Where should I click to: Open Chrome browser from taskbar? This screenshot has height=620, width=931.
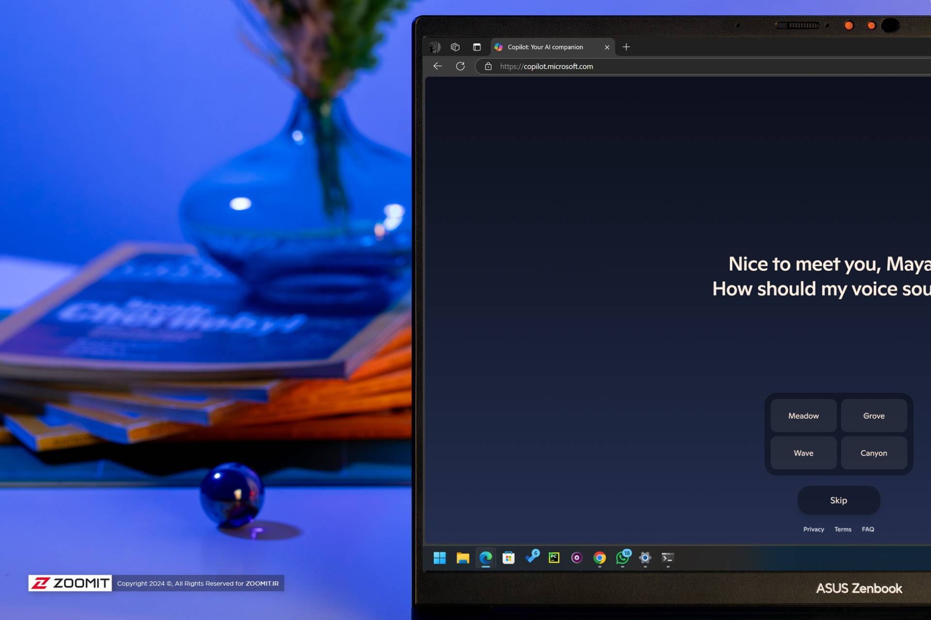[x=599, y=558]
